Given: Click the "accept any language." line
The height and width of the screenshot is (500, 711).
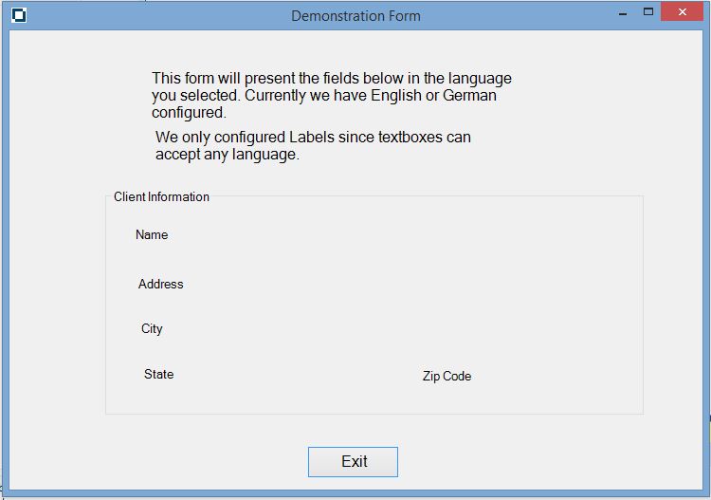Looking at the screenshot, I should click(228, 155).
